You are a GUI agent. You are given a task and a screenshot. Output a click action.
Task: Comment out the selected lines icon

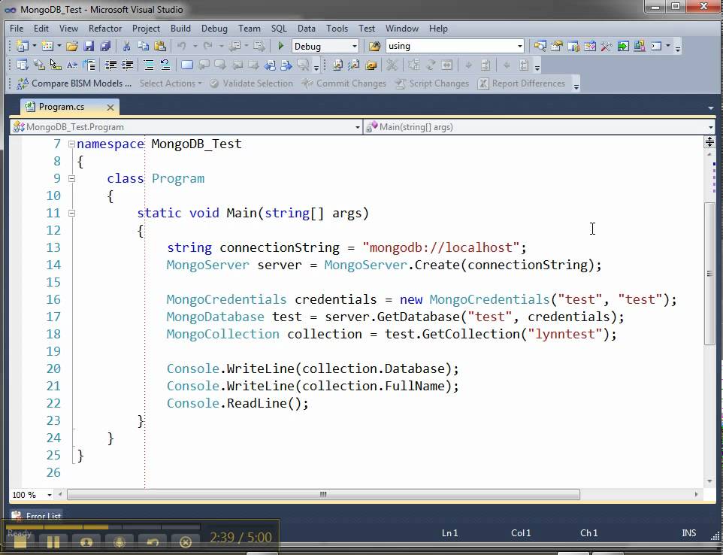coord(149,65)
